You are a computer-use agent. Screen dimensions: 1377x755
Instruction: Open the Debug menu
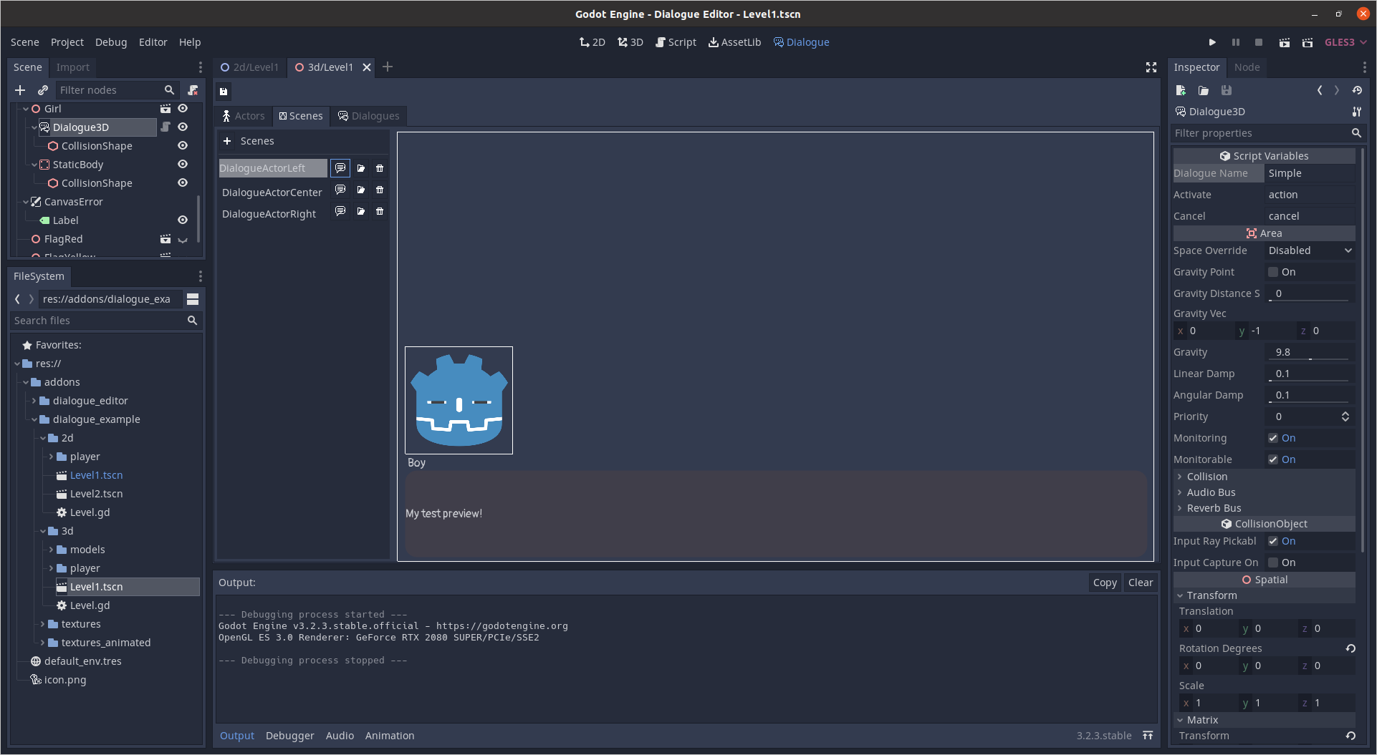[x=111, y=42]
